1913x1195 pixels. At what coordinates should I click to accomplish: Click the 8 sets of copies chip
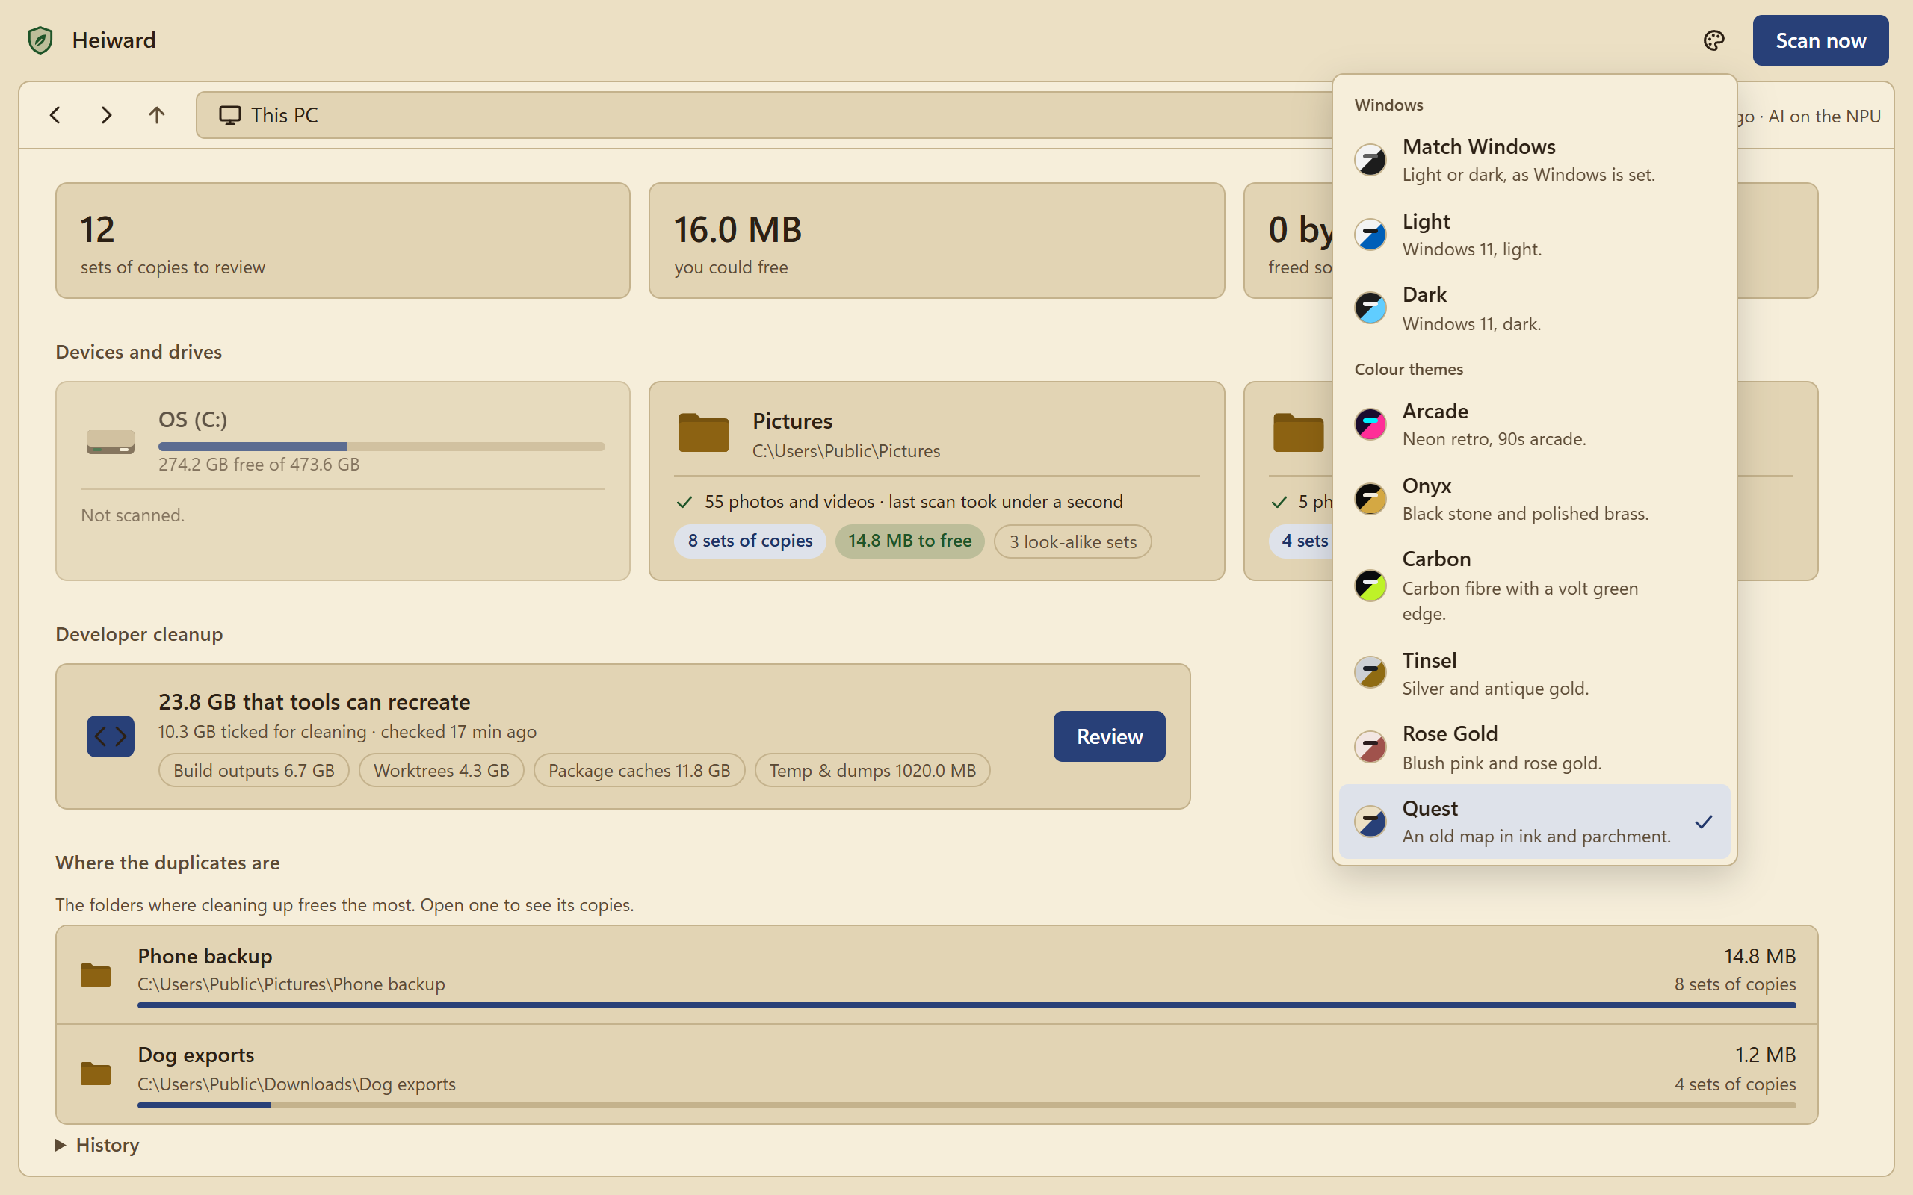pos(750,541)
